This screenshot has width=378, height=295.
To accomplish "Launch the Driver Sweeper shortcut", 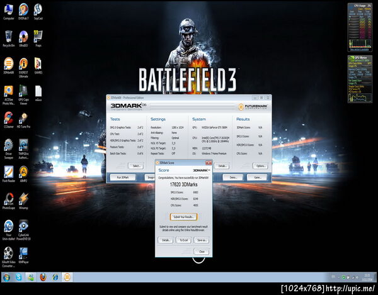I will pyautogui.click(x=9, y=149).
